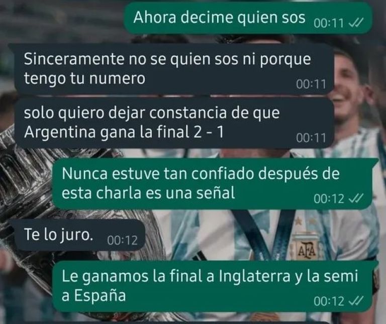
Task: Tap the word 'Inglaterra' in the last message
Action: [x=254, y=276]
